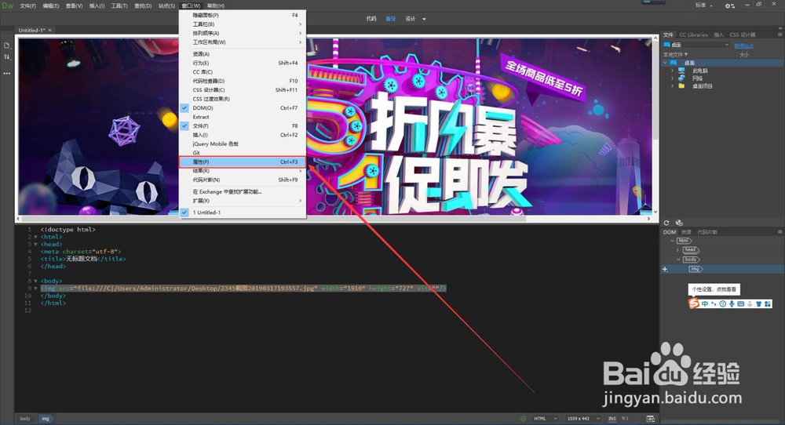
Task: Open the 工具栏(B) submenu
Action: (243, 24)
